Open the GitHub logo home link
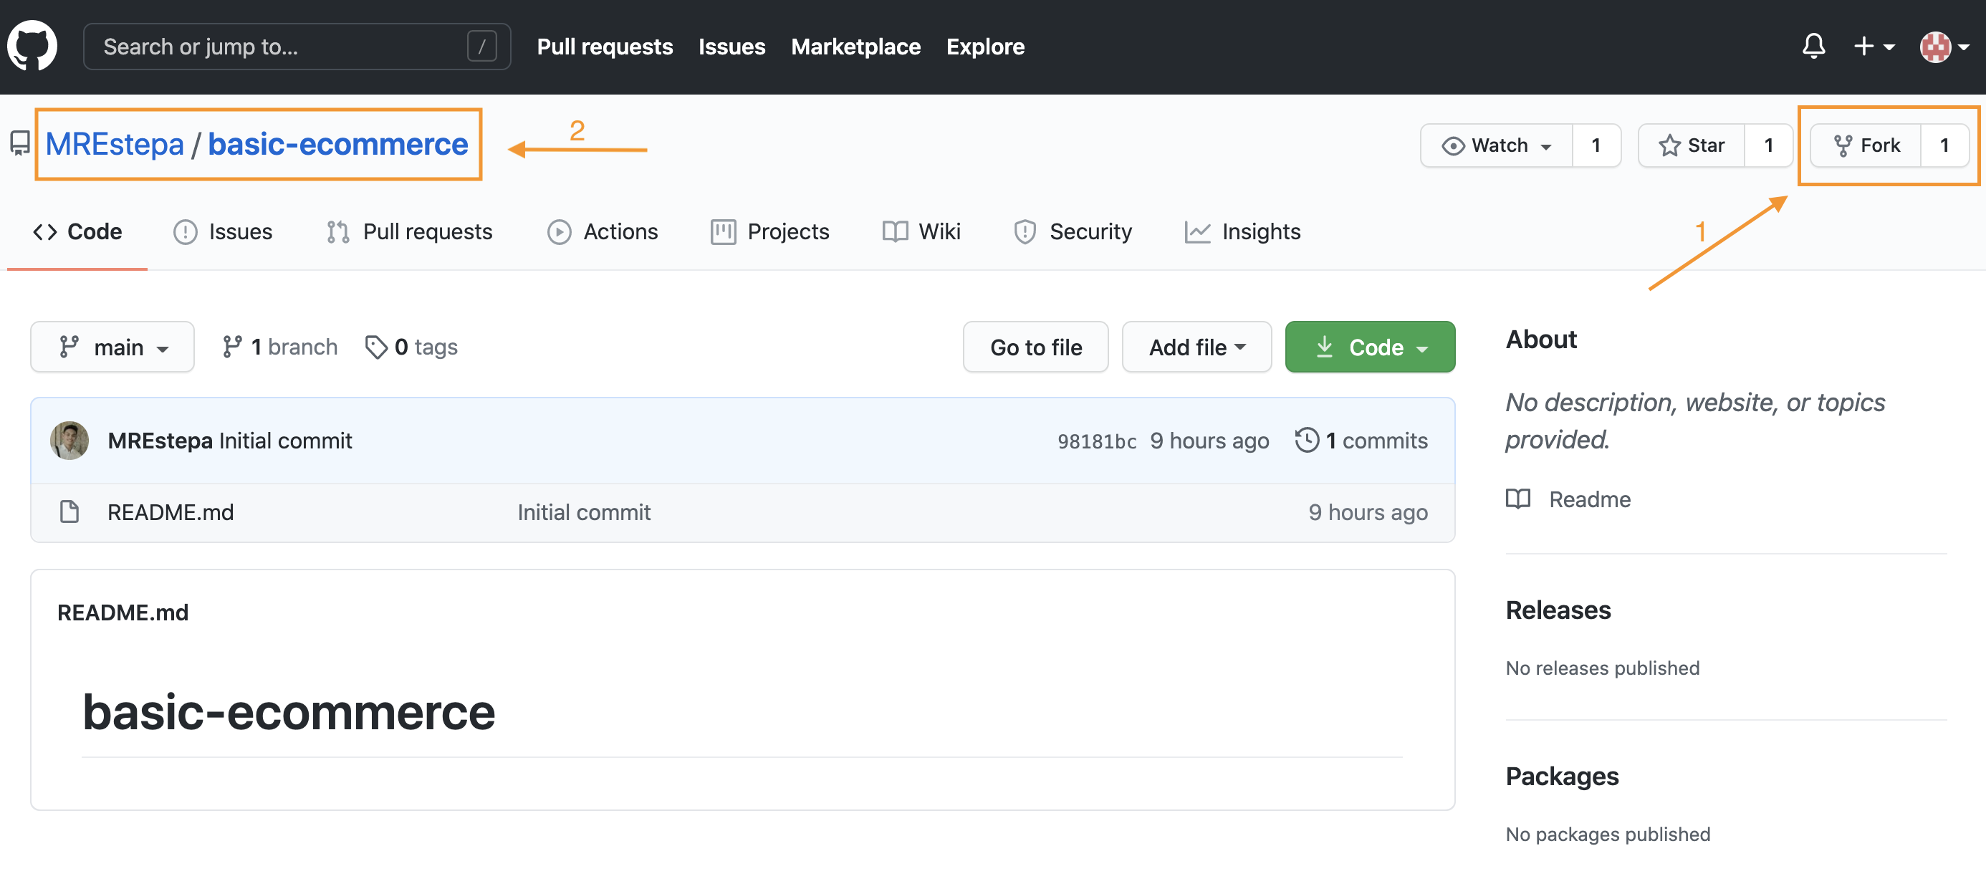1986x884 pixels. (32, 47)
